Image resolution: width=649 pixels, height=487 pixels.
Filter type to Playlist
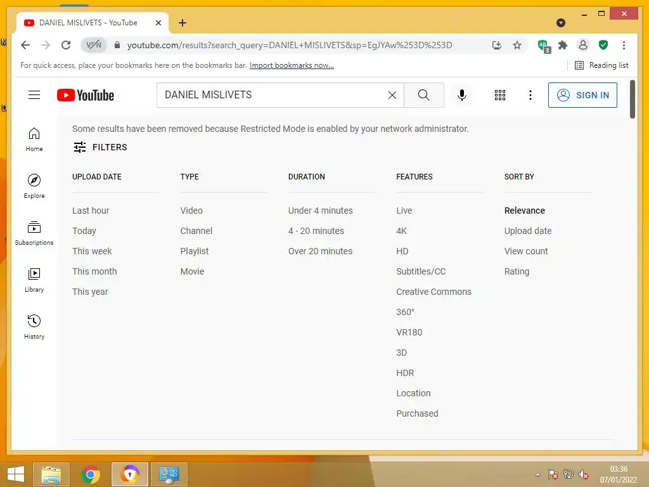click(x=194, y=251)
